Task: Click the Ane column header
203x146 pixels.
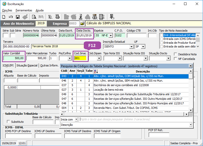Action: pos(72,71)
